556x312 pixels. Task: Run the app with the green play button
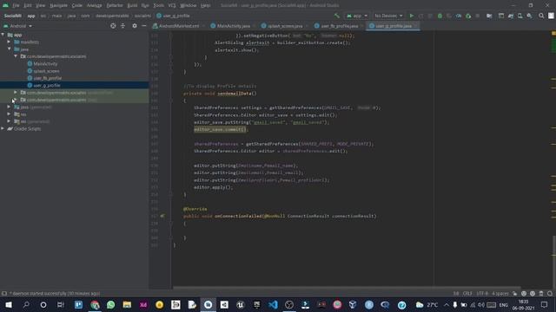coord(412,16)
